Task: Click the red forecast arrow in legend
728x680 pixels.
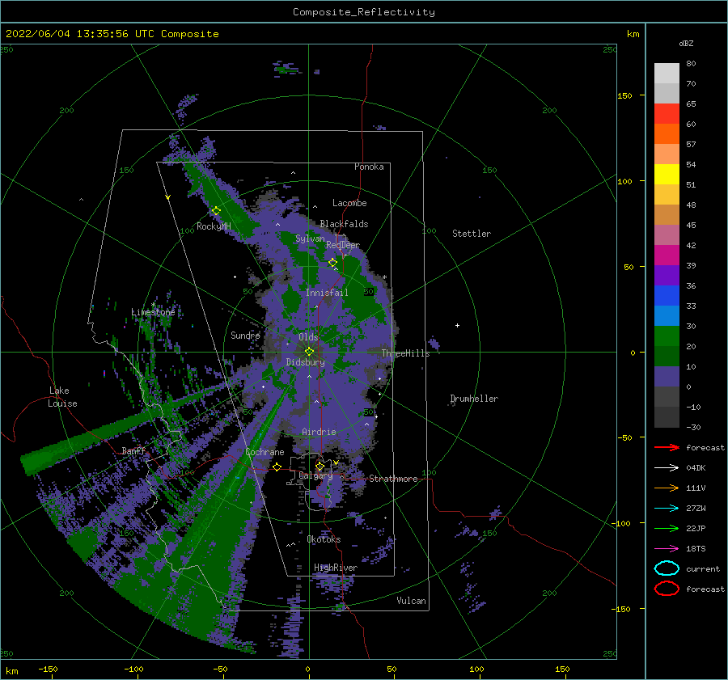Action: [x=667, y=447]
